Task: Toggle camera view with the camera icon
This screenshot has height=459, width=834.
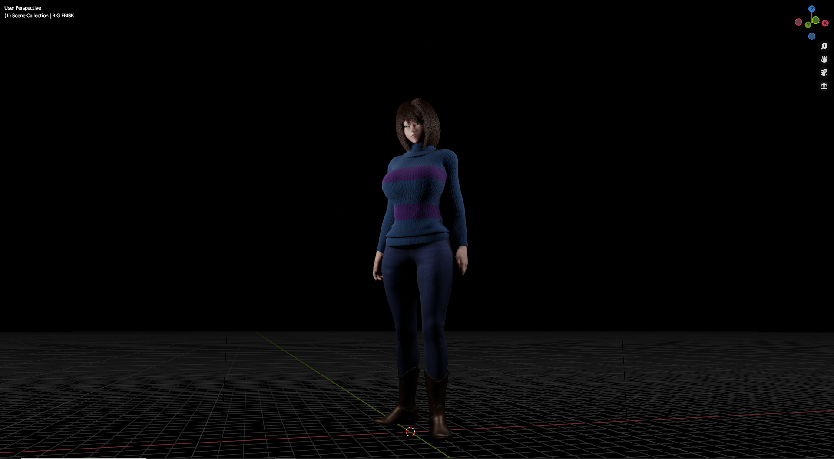Action: 824,72
